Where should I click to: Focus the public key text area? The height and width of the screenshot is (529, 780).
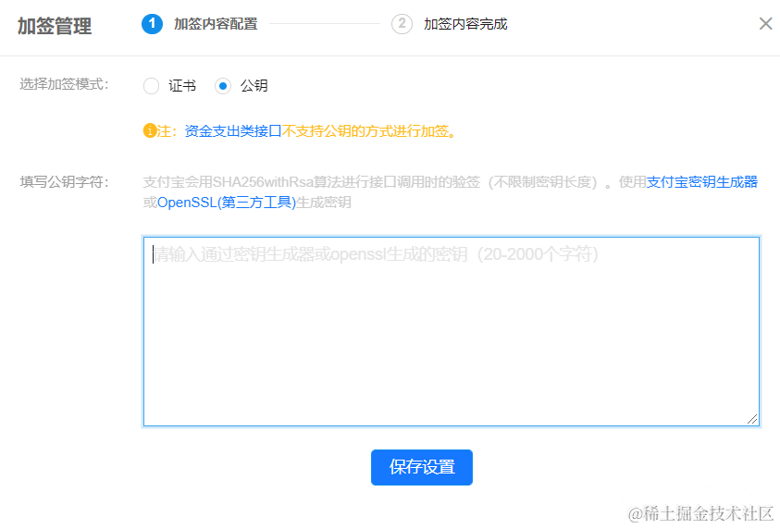point(452,332)
